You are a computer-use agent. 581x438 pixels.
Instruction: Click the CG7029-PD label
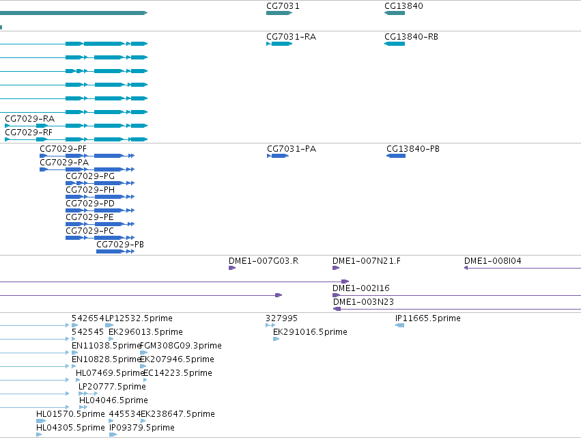90,204
